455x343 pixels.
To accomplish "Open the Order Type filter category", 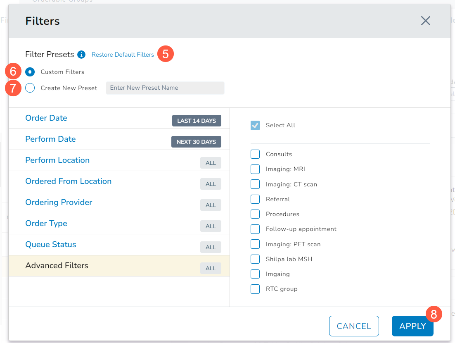I will click(46, 224).
